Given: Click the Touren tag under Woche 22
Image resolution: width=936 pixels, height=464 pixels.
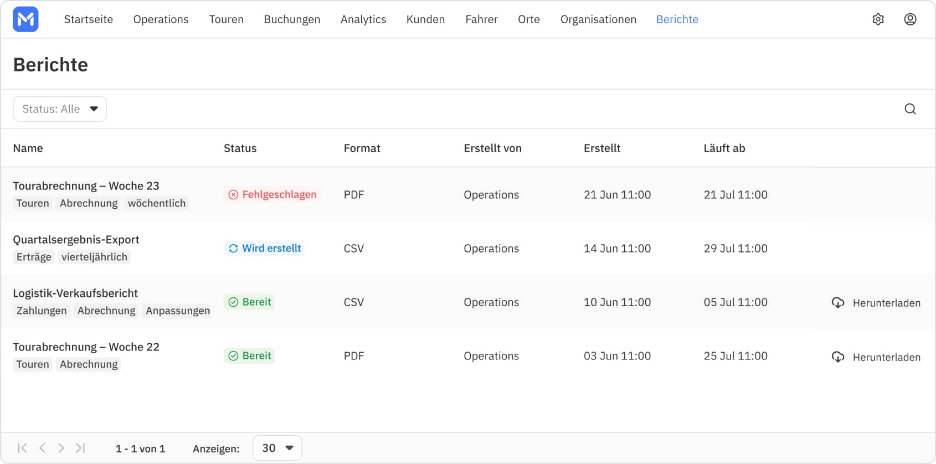Looking at the screenshot, I should pyautogui.click(x=33, y=364).
